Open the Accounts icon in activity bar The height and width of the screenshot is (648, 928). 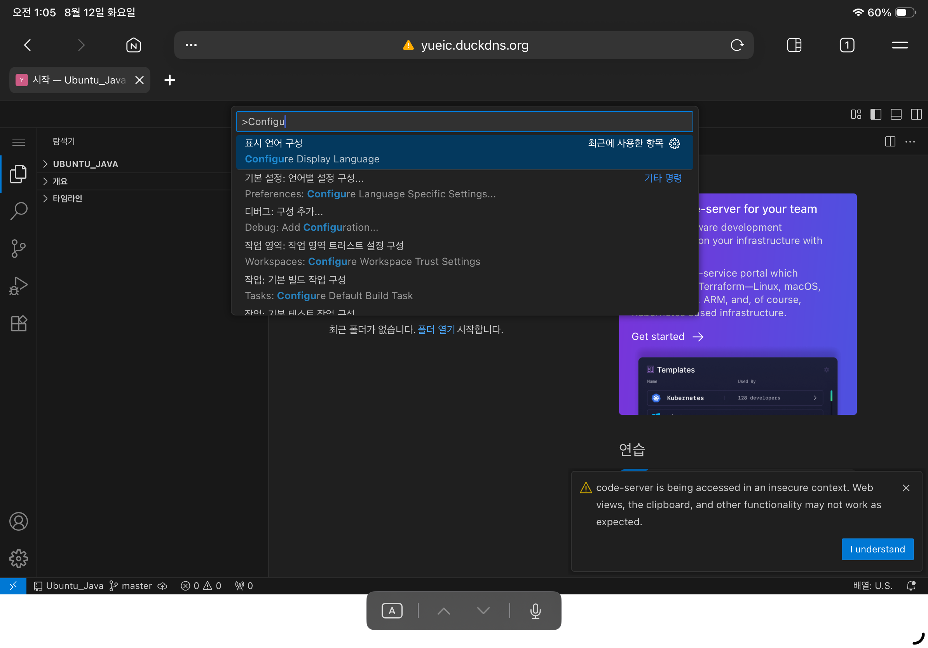tap(18, 521)
